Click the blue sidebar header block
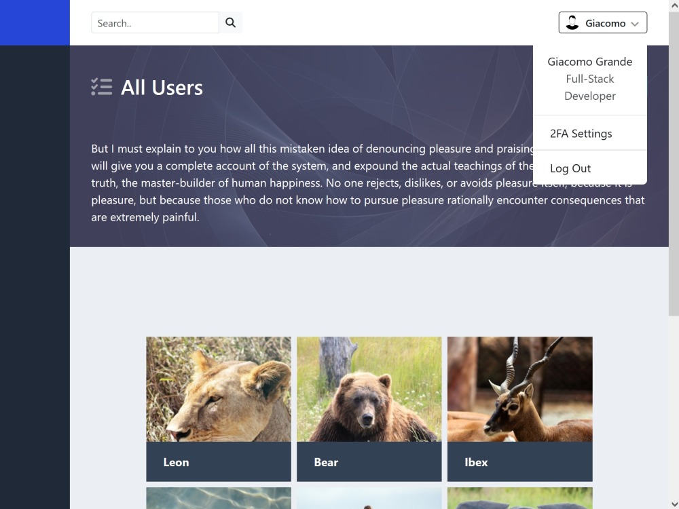Screen dimensions: 679x509 click(x=35, y=22)
